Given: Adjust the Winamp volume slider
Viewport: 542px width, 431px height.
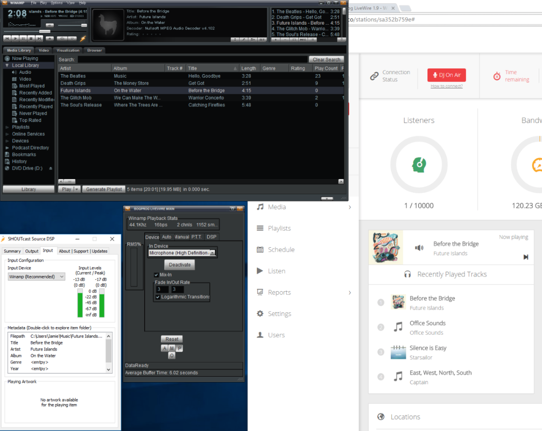Looking at the screenshot, I should pyautogui.click(x=84, y=25).
